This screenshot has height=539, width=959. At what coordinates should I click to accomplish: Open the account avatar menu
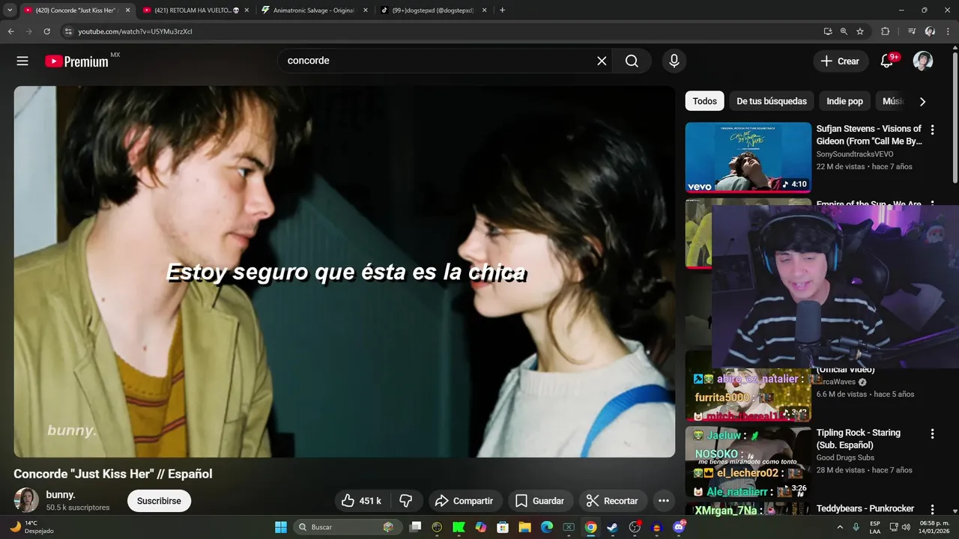(x=923, y=61)
